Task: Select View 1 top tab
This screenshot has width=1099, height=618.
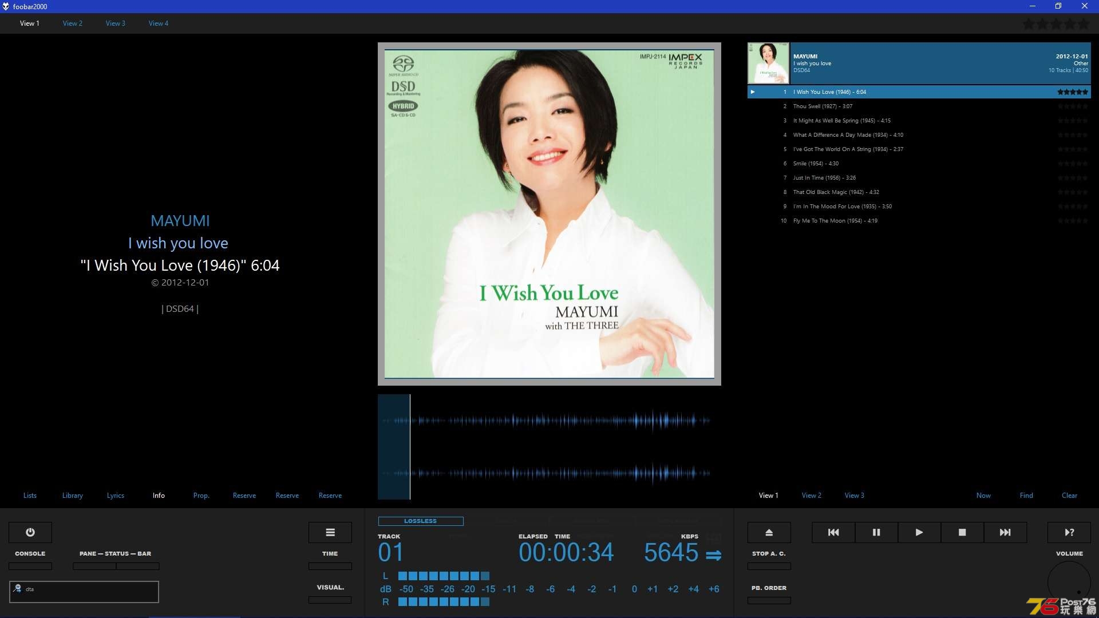Action: (x=30, y=23)
